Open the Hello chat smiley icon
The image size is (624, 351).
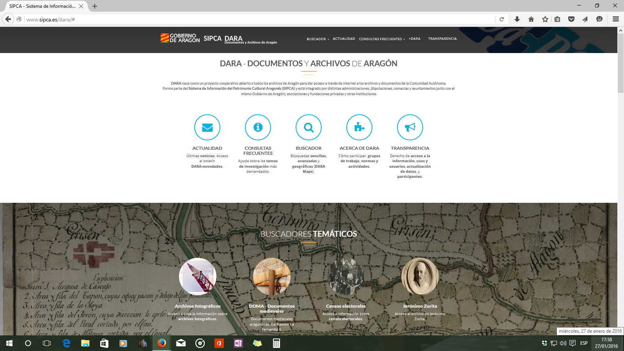tap(599, 19)
